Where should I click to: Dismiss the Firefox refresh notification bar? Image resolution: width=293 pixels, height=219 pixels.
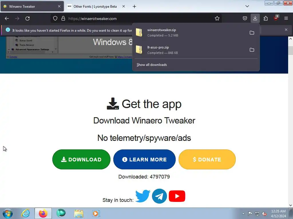286,30
